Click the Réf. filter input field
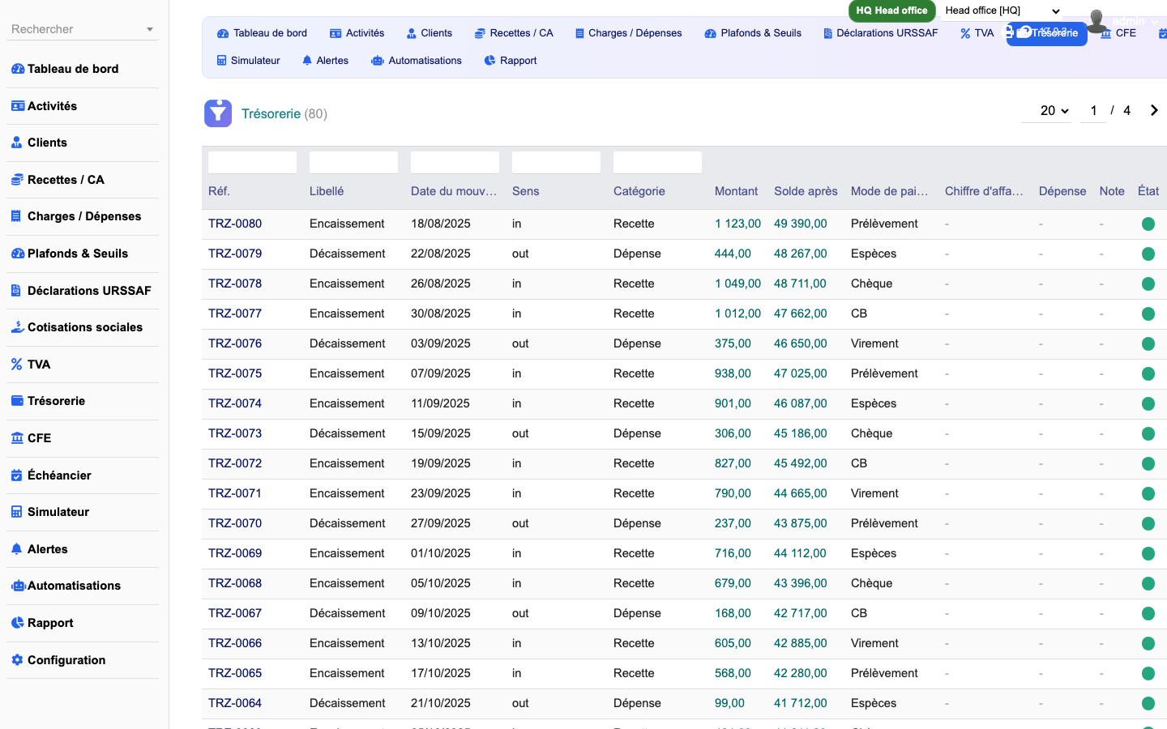 pos(252,162)
